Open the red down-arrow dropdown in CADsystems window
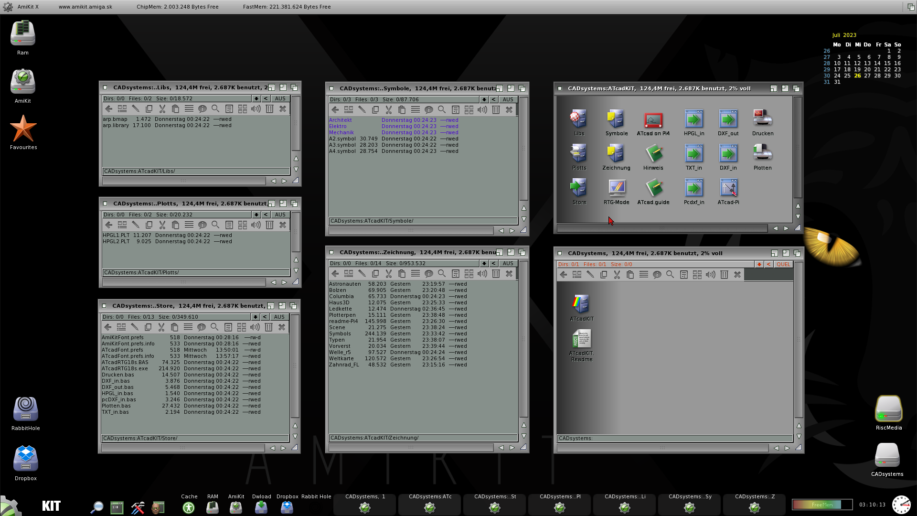 (x=759, y=264)
